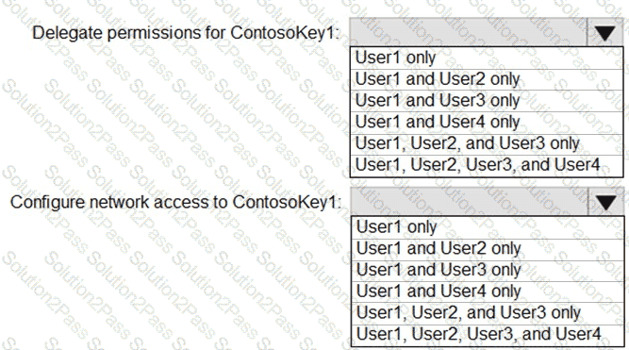
Task: Pick 'User1 and User3 only' under network access
Action: [488, 270]
